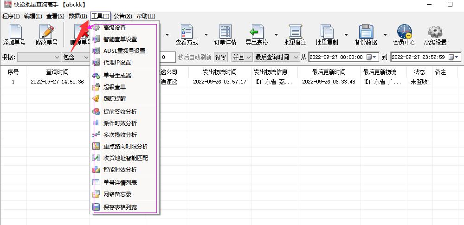
Task: Close the 工具(T) menu header
Action: [x=100, y=16]
